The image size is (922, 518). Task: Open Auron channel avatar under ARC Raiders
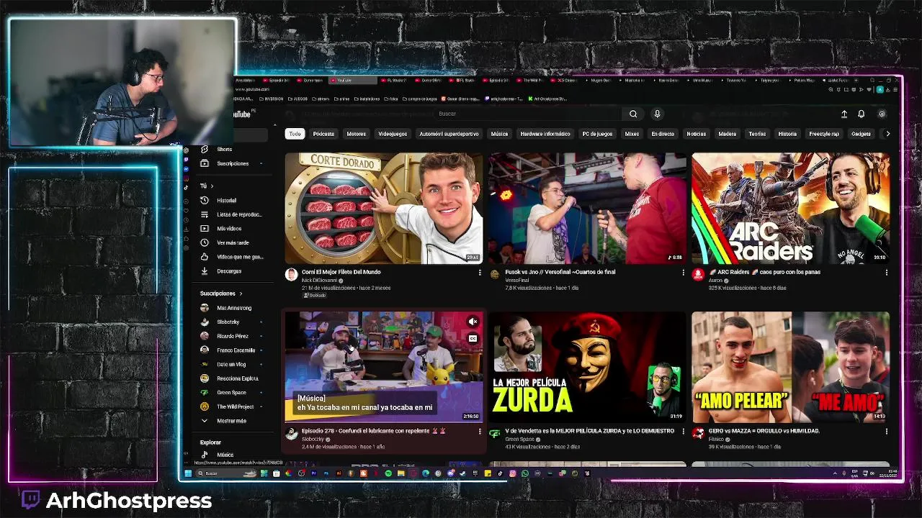tap(697, 274)
